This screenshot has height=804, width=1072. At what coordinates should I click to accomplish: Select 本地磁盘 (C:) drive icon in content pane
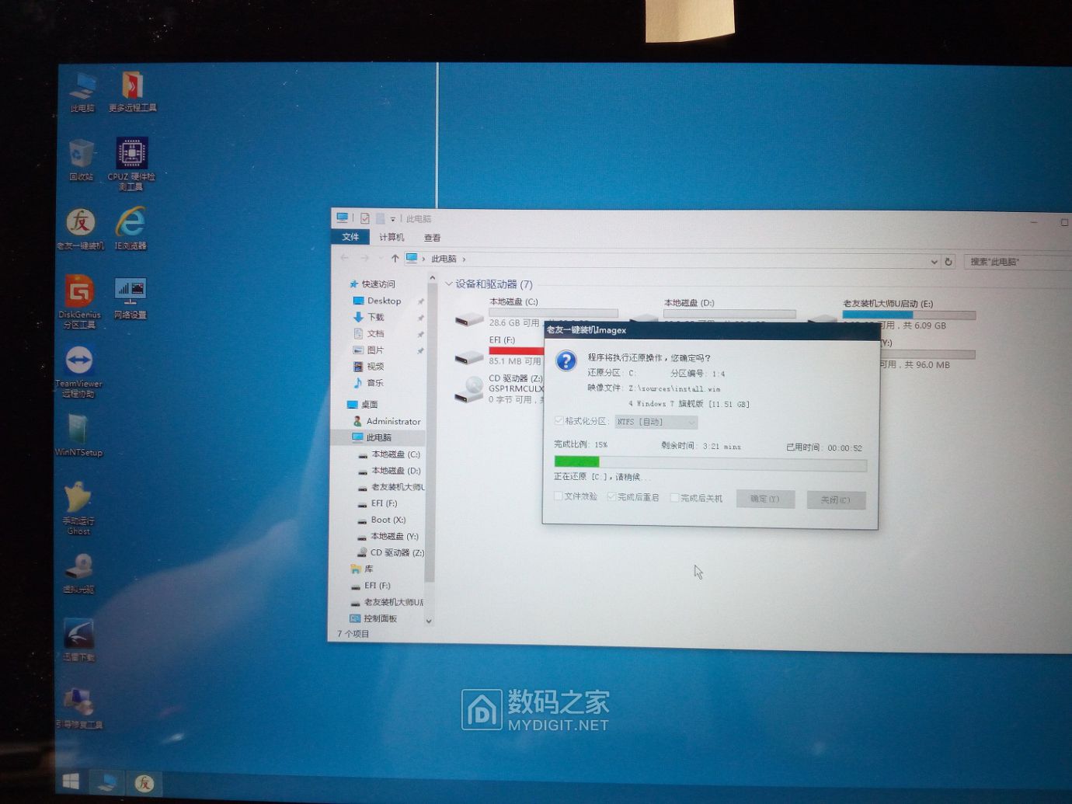tap(469, 318)
